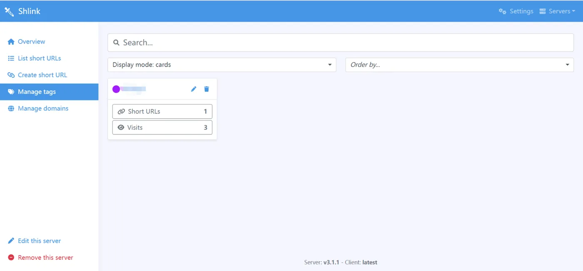
Task: Open the Order by dropdown
Action: point(460,65)
